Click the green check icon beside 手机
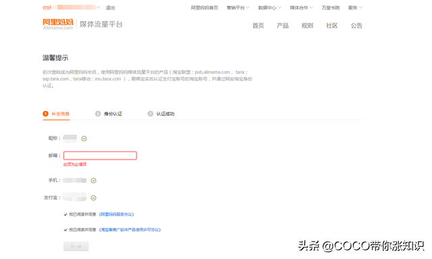This screenshot has width=432, height=259. [93, 181]
